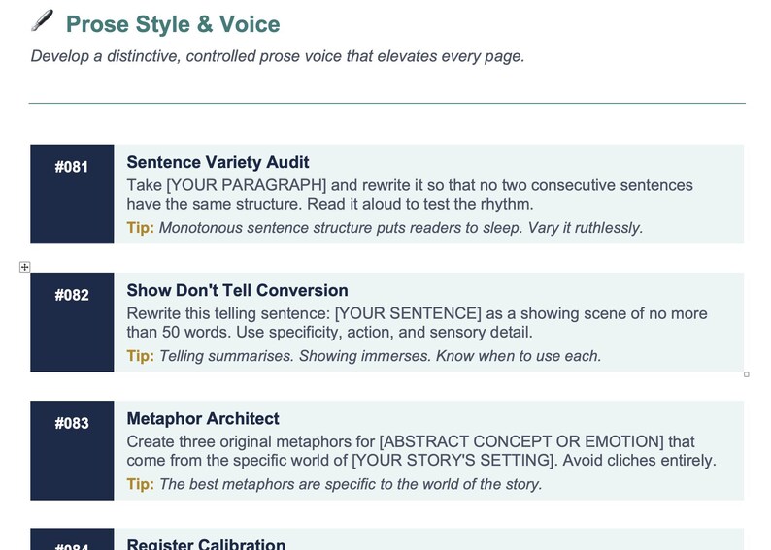Click the [YOUR SENTENCE] placeholder text
Screen dimensions: 771x550
click(408, 313)
